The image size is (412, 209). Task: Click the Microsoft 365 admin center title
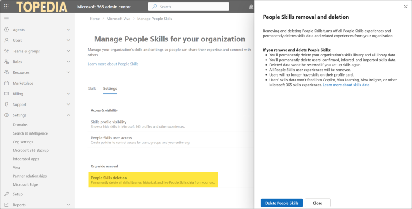pos(104,7)
